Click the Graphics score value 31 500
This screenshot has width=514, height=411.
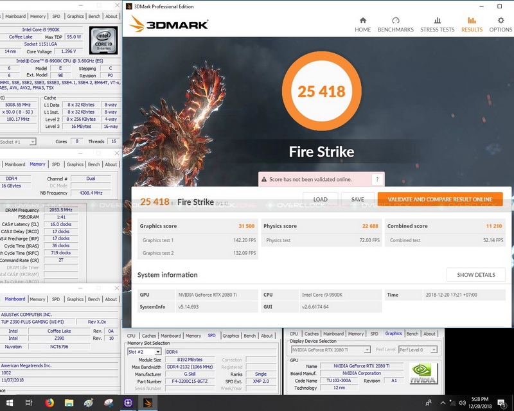[x=247, y=226]
